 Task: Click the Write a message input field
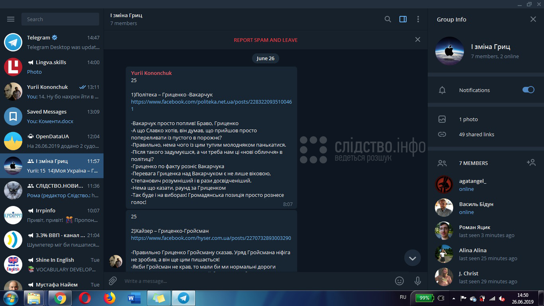pyautogui.click(x=255, y=281)
